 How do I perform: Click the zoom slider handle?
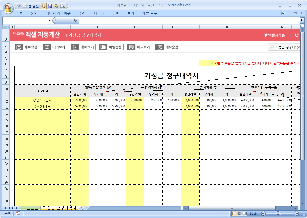(278, 213)
